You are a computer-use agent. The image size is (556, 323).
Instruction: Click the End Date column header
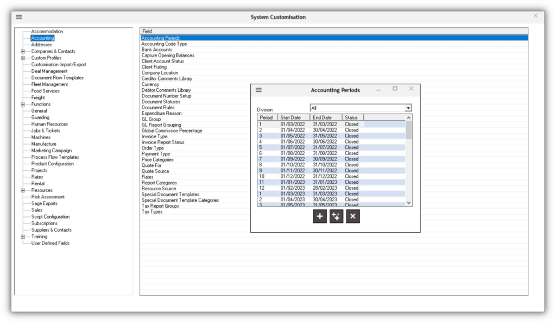pyautogui.click(x=326, y=117)
